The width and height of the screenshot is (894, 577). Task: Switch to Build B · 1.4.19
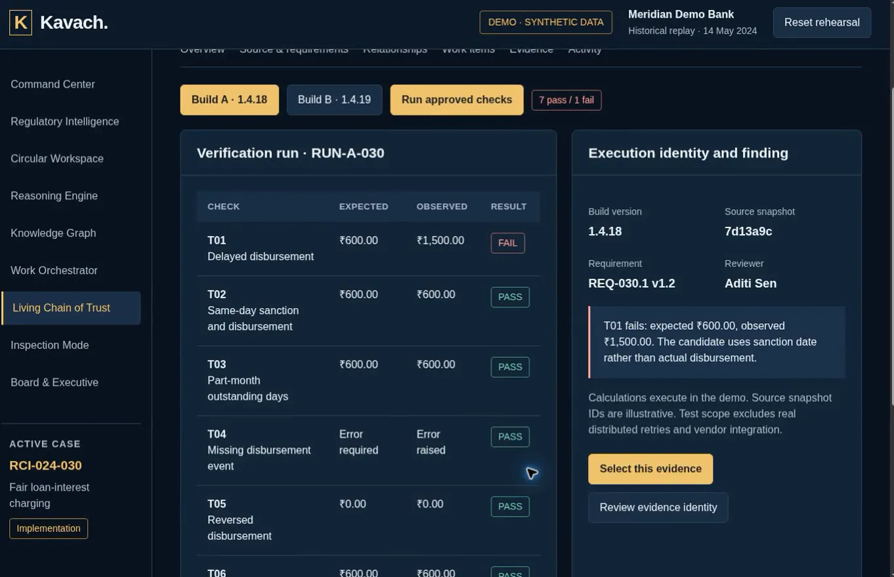point(334,100)
